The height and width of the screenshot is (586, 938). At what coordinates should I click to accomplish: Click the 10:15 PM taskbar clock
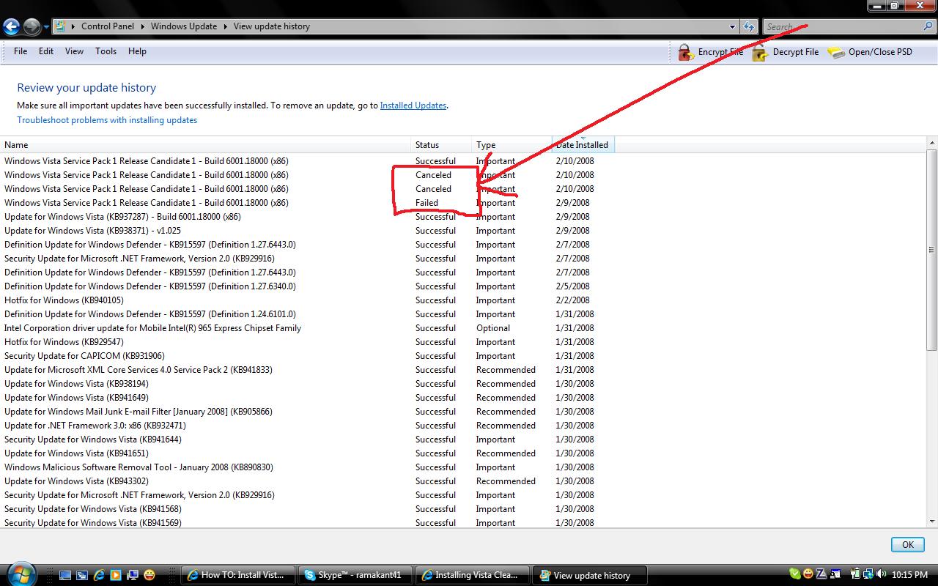911,575
